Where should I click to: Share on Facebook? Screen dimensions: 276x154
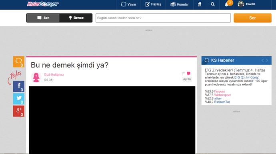[x=19, y=87]
